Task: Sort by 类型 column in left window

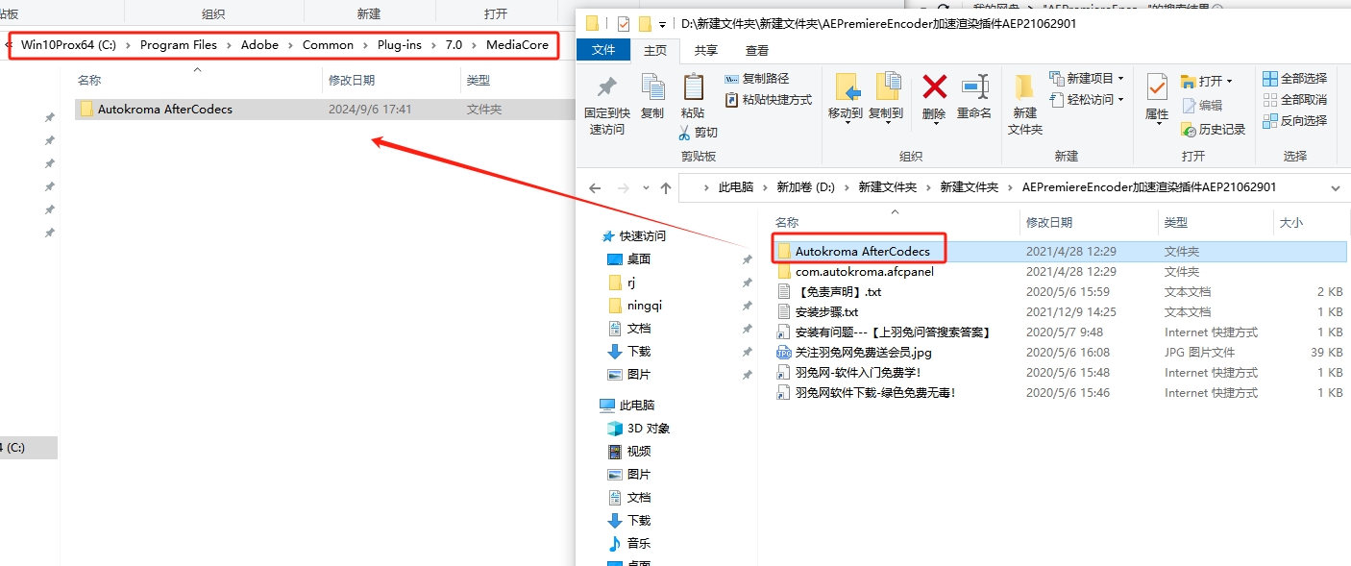Action: pos(516,81)
